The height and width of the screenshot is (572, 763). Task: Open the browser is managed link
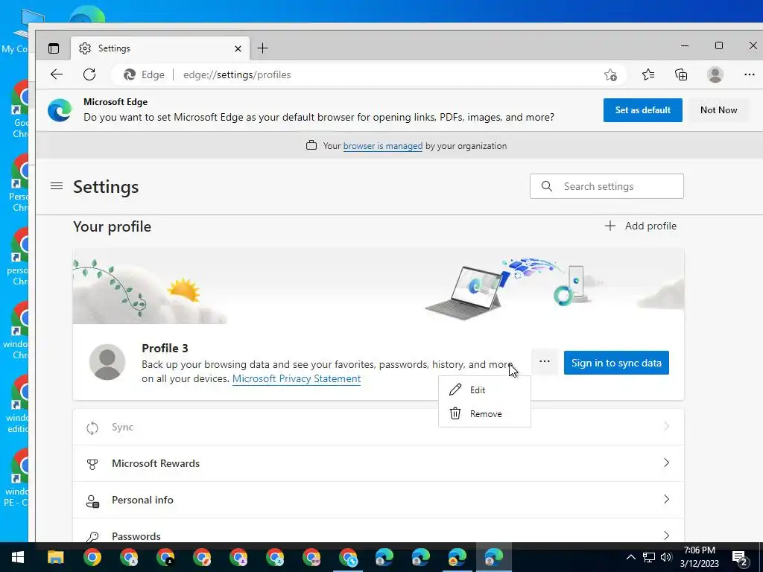tap(383, 146)
